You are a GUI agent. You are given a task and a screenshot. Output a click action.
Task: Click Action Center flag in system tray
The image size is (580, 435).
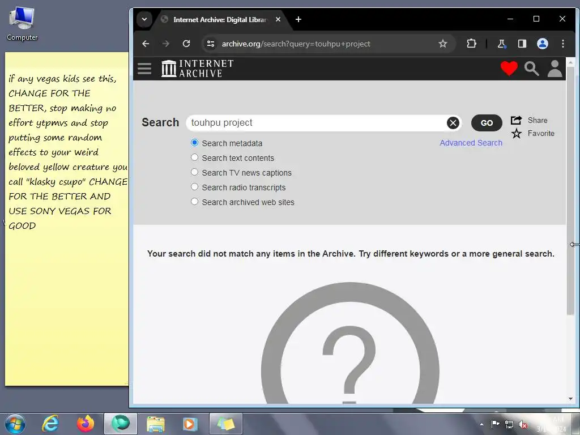(495, 424)
